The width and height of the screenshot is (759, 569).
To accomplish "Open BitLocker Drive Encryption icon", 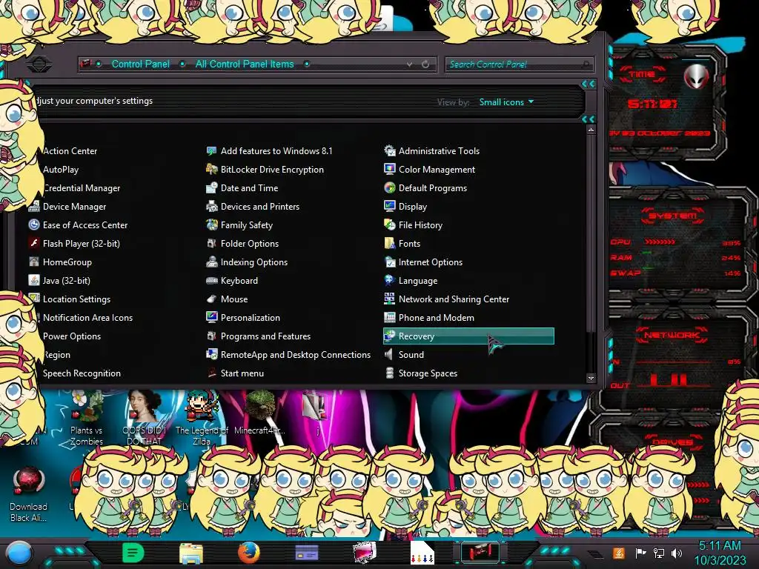I will point(211,170).
